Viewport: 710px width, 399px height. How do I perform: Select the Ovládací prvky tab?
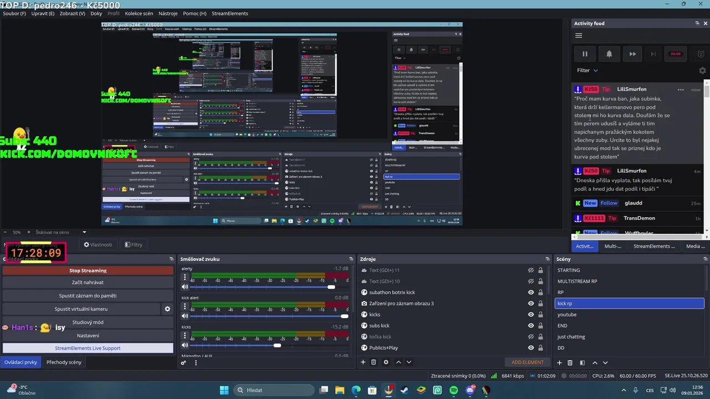pos(21,362)
